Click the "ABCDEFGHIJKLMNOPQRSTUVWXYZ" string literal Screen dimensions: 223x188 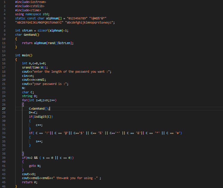39,22
